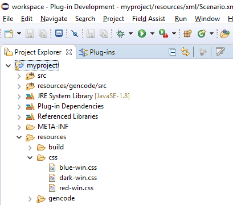Open the Field Assist menu

pyautogui.click(x=149, y=19)
